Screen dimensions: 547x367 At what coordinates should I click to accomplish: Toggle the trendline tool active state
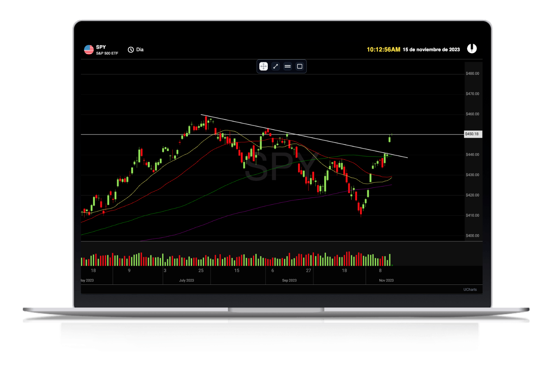[276, 66]
